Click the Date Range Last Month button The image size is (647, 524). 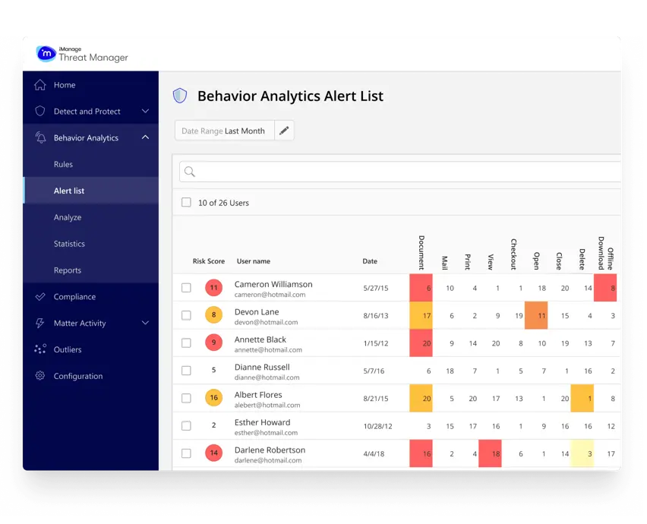pyautogui.click(x=225, y=131)
